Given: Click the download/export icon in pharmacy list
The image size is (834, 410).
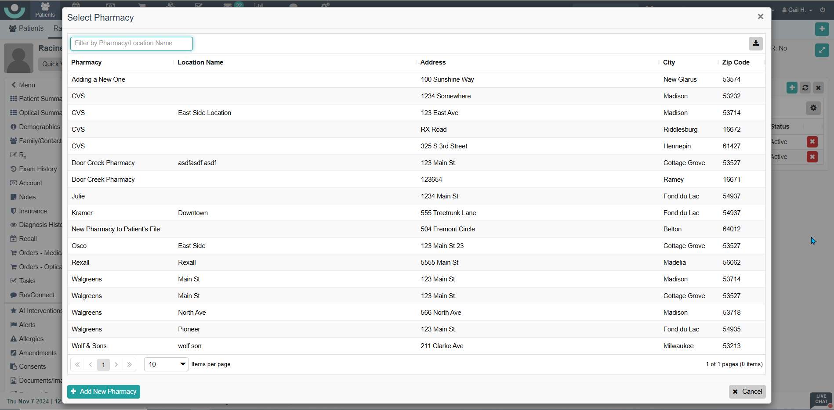Looking at the screenshot, I should tap(755, 43).
